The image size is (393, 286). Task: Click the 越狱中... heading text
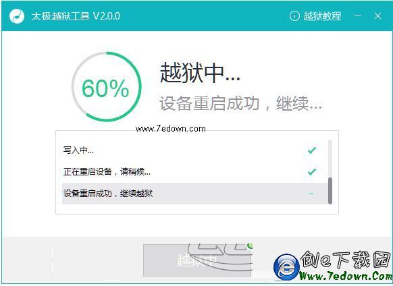click(200, 73)
